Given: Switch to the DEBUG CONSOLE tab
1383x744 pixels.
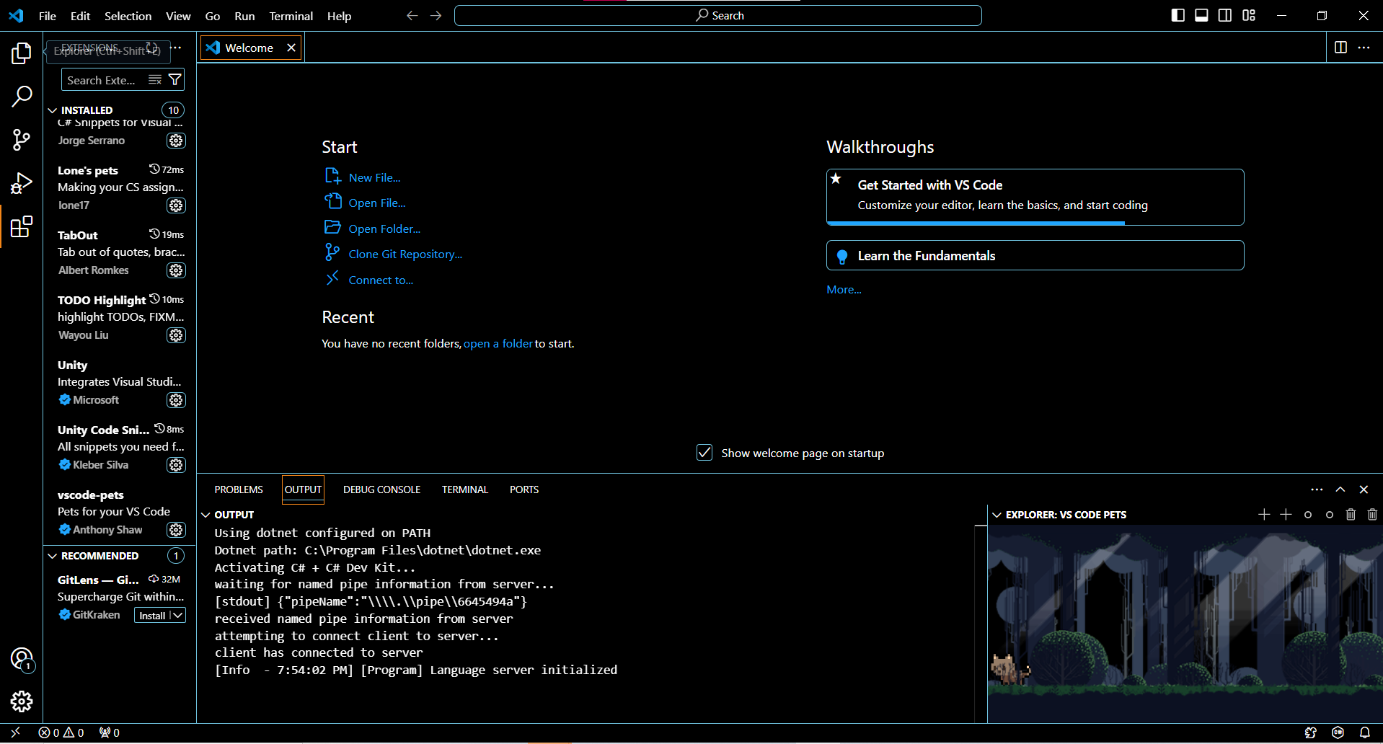Looking at the screenshot, I should coord(381,490).
